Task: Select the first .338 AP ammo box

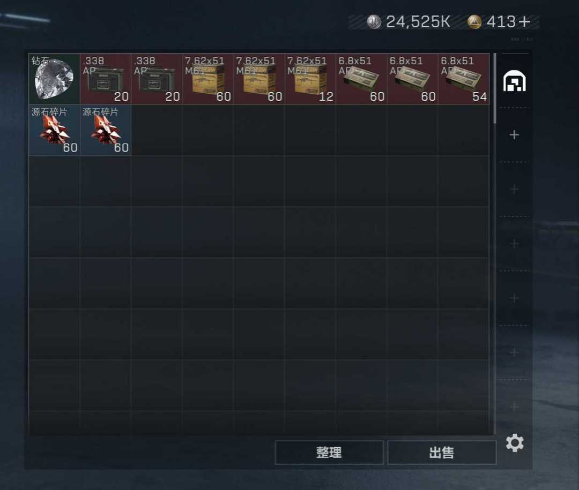Action: [x=106, y=79]
